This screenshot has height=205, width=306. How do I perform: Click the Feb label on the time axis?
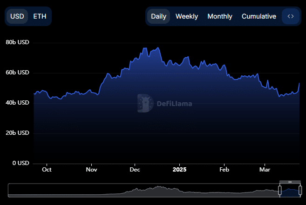pyautogui.click(x=224, y=170)
